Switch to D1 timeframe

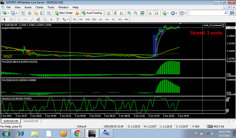[114, 19]
